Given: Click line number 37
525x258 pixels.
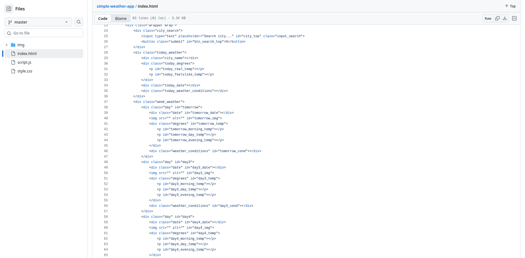Looking at the screenshot, I should 106,102.
